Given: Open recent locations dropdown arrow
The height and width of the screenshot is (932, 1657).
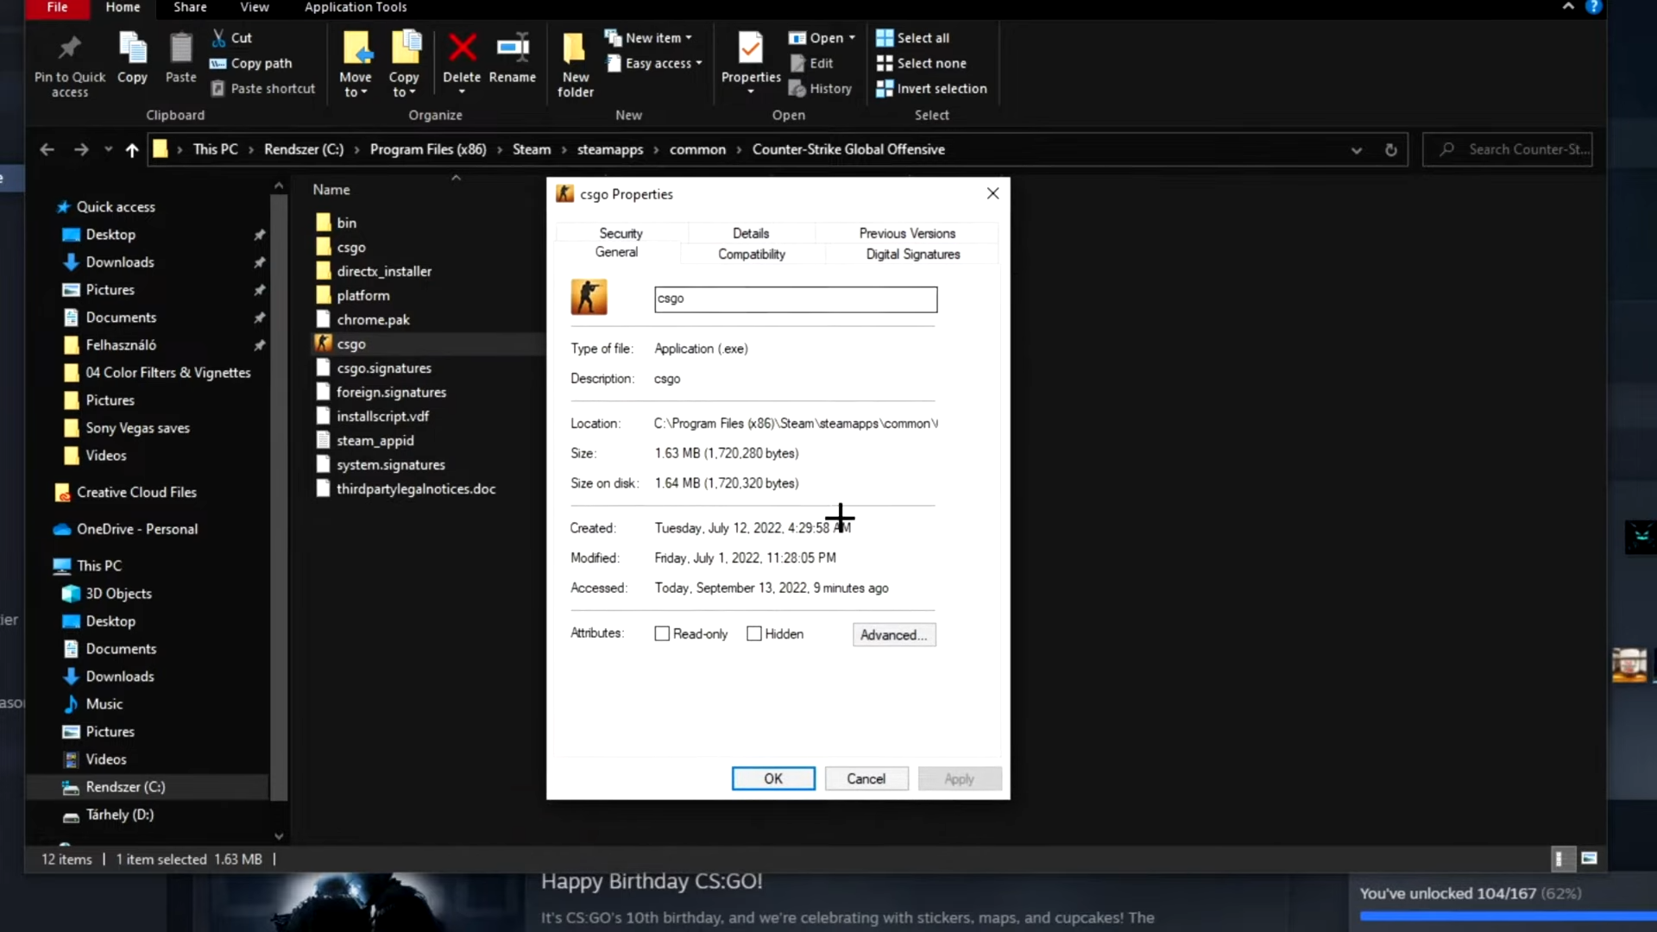Looking at the screenshot, I should coord(108,149).
